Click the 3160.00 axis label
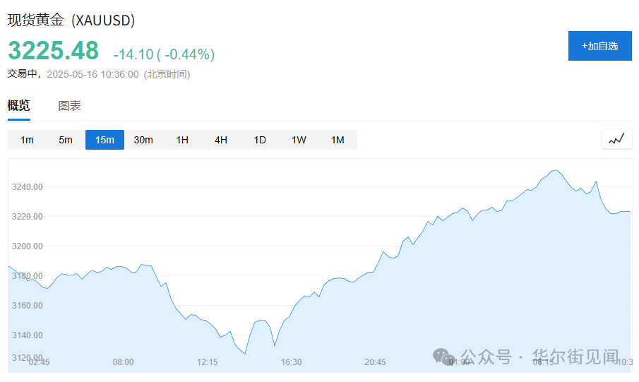The width and height of the screenshot is (639, 382). point(28,305)
